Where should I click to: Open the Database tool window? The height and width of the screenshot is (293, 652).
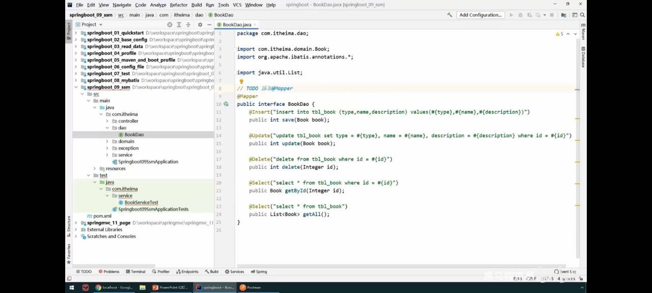(x=583, y=56)
